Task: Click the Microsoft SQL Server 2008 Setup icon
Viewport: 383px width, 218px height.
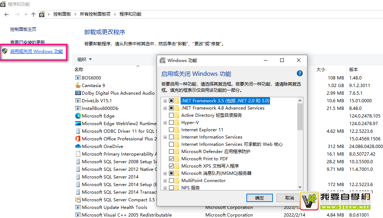Action: [78, 161]
